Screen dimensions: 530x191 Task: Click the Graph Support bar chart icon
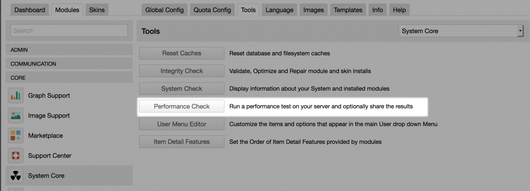click(16, 96)
